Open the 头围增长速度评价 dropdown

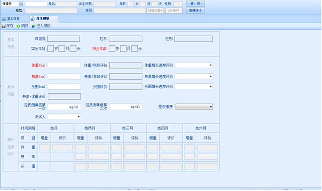(x=194, y=86)
